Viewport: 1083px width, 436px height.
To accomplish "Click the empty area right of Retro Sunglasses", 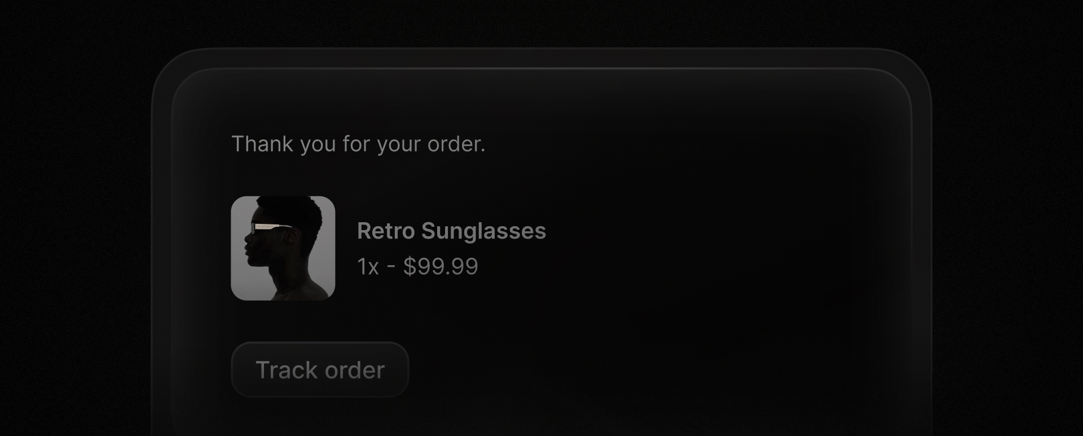I will pos(705,231).
